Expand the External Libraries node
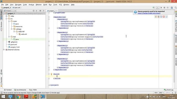 click(4, 50)
